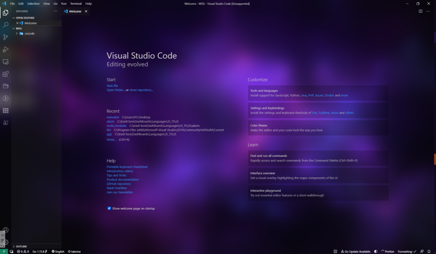Open the Project Manager folder icon
Viewport: 436px width, 254px height.
6,86
